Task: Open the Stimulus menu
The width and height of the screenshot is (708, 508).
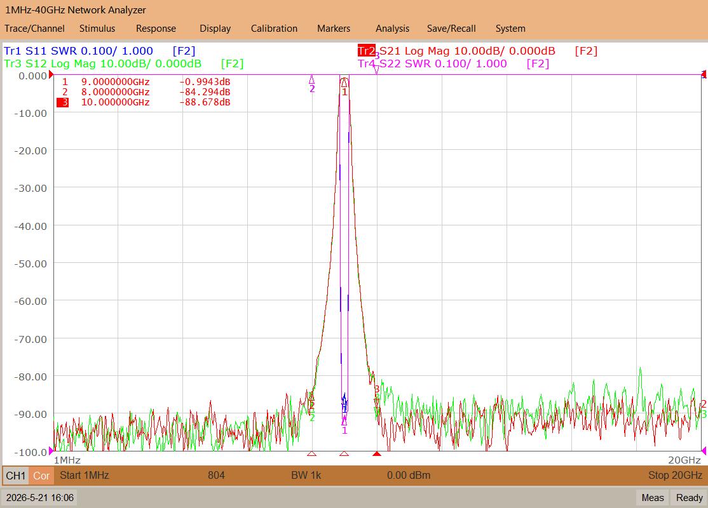Action: [x=97, y=29]
